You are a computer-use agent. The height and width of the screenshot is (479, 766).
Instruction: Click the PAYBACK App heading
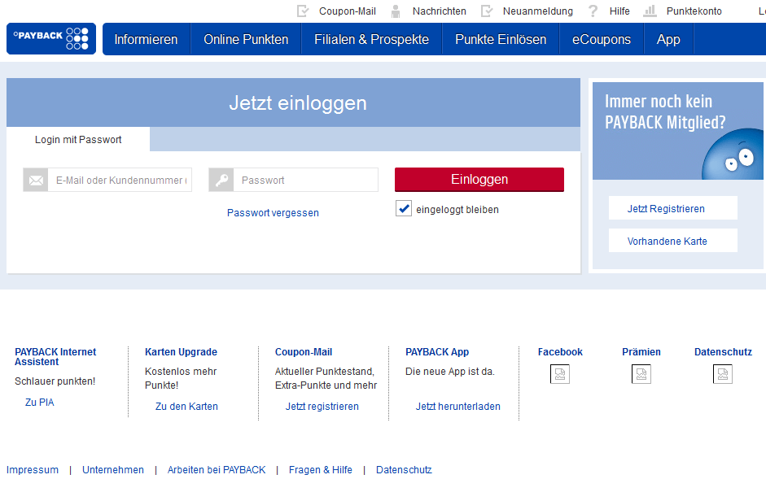tap(437, 352)
